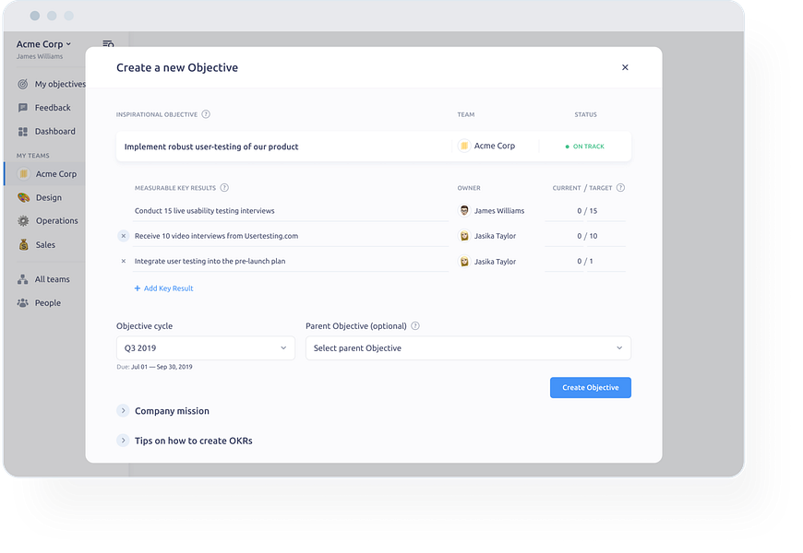
Task: Click the Acme Corp team icon in sidebar
Action: (24, 174)
